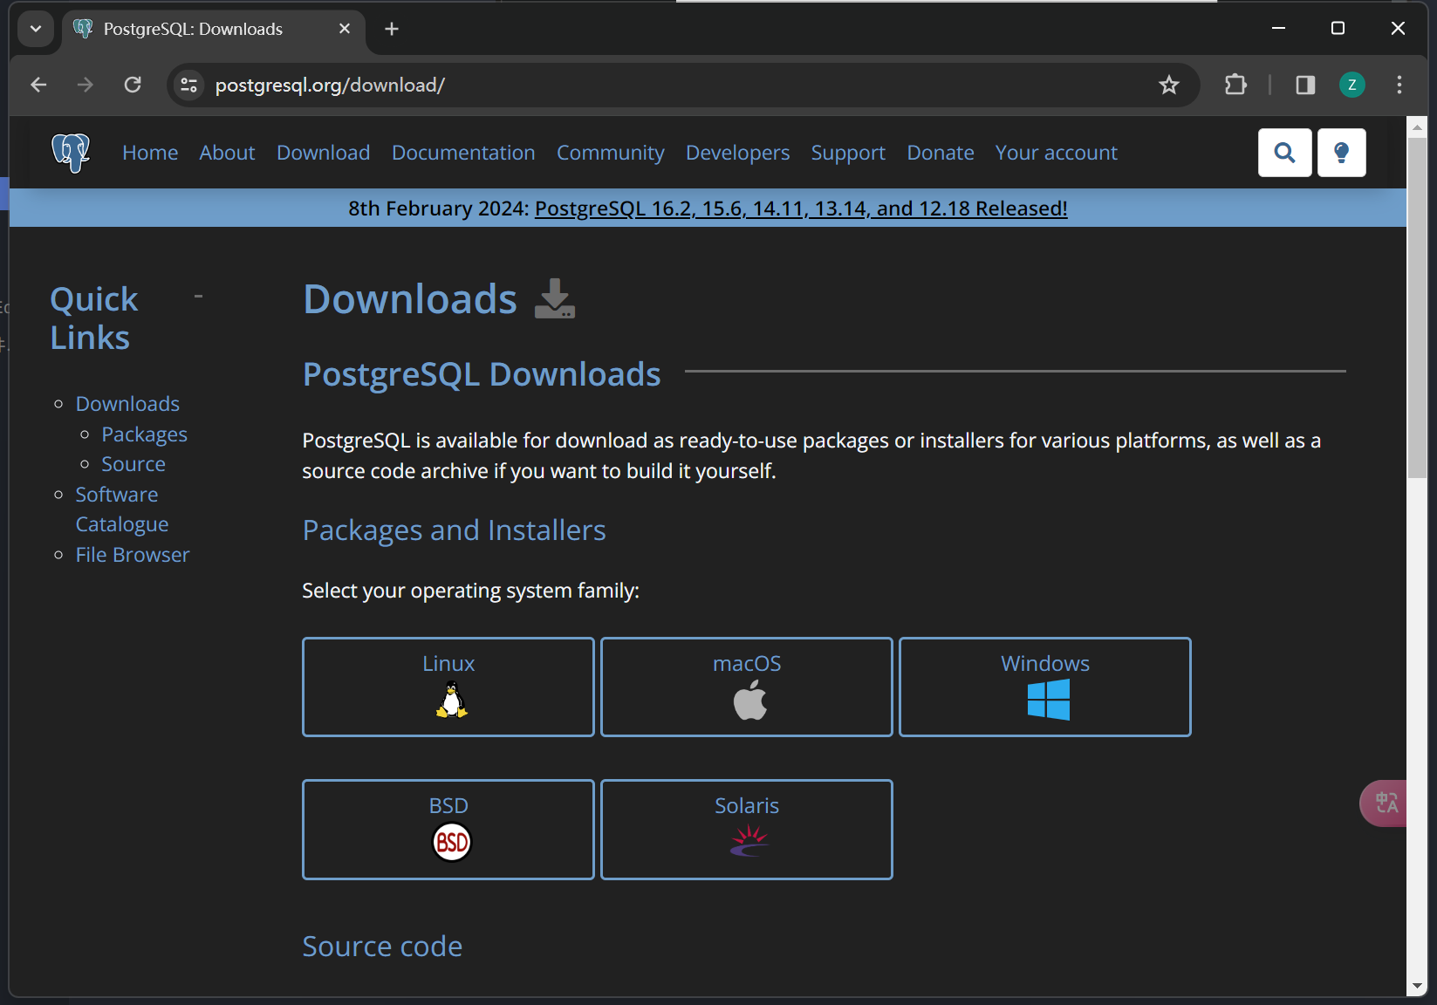Open the Download nav item
Viewport: 1437px width, 1005px height.
click(323, 153)
